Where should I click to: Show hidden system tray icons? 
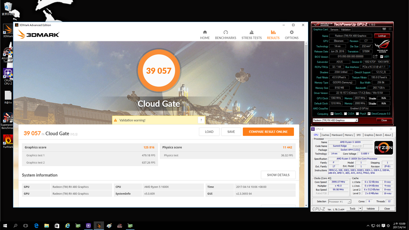point(368,226)
